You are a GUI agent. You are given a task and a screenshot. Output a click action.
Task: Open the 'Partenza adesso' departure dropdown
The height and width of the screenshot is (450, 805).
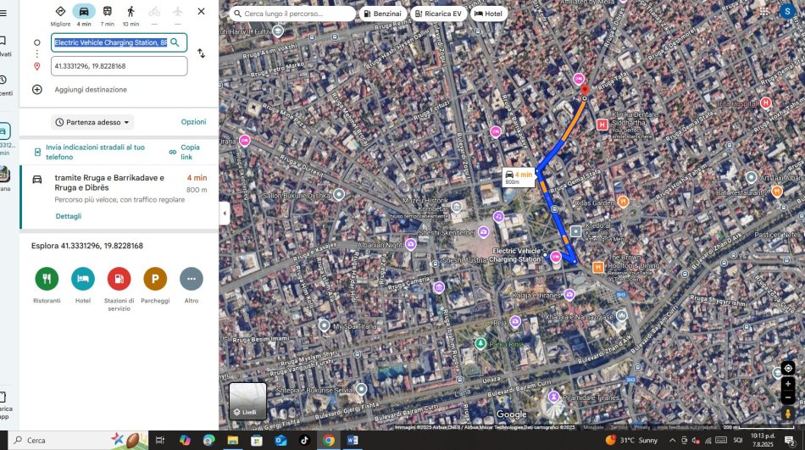pyautogui.click(x=93, y=122)
